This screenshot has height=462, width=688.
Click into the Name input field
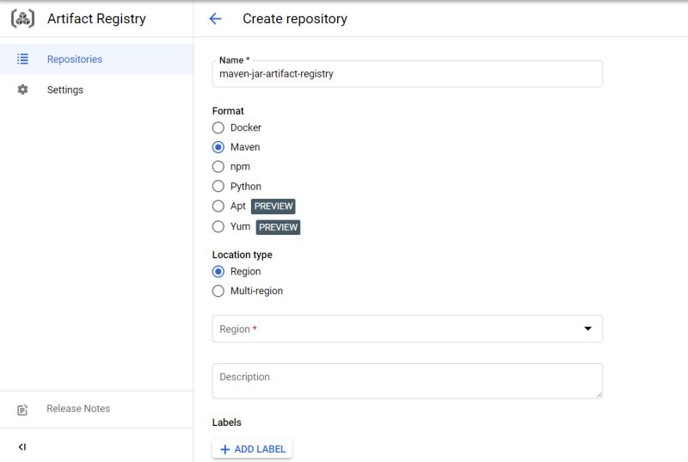click(407, 74)
